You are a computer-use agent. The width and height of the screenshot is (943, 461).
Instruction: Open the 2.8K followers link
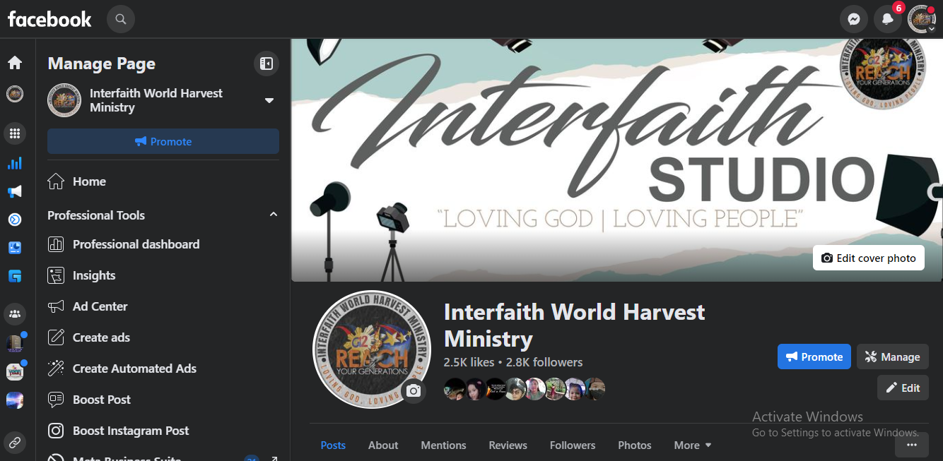click(x=544, y=362)
